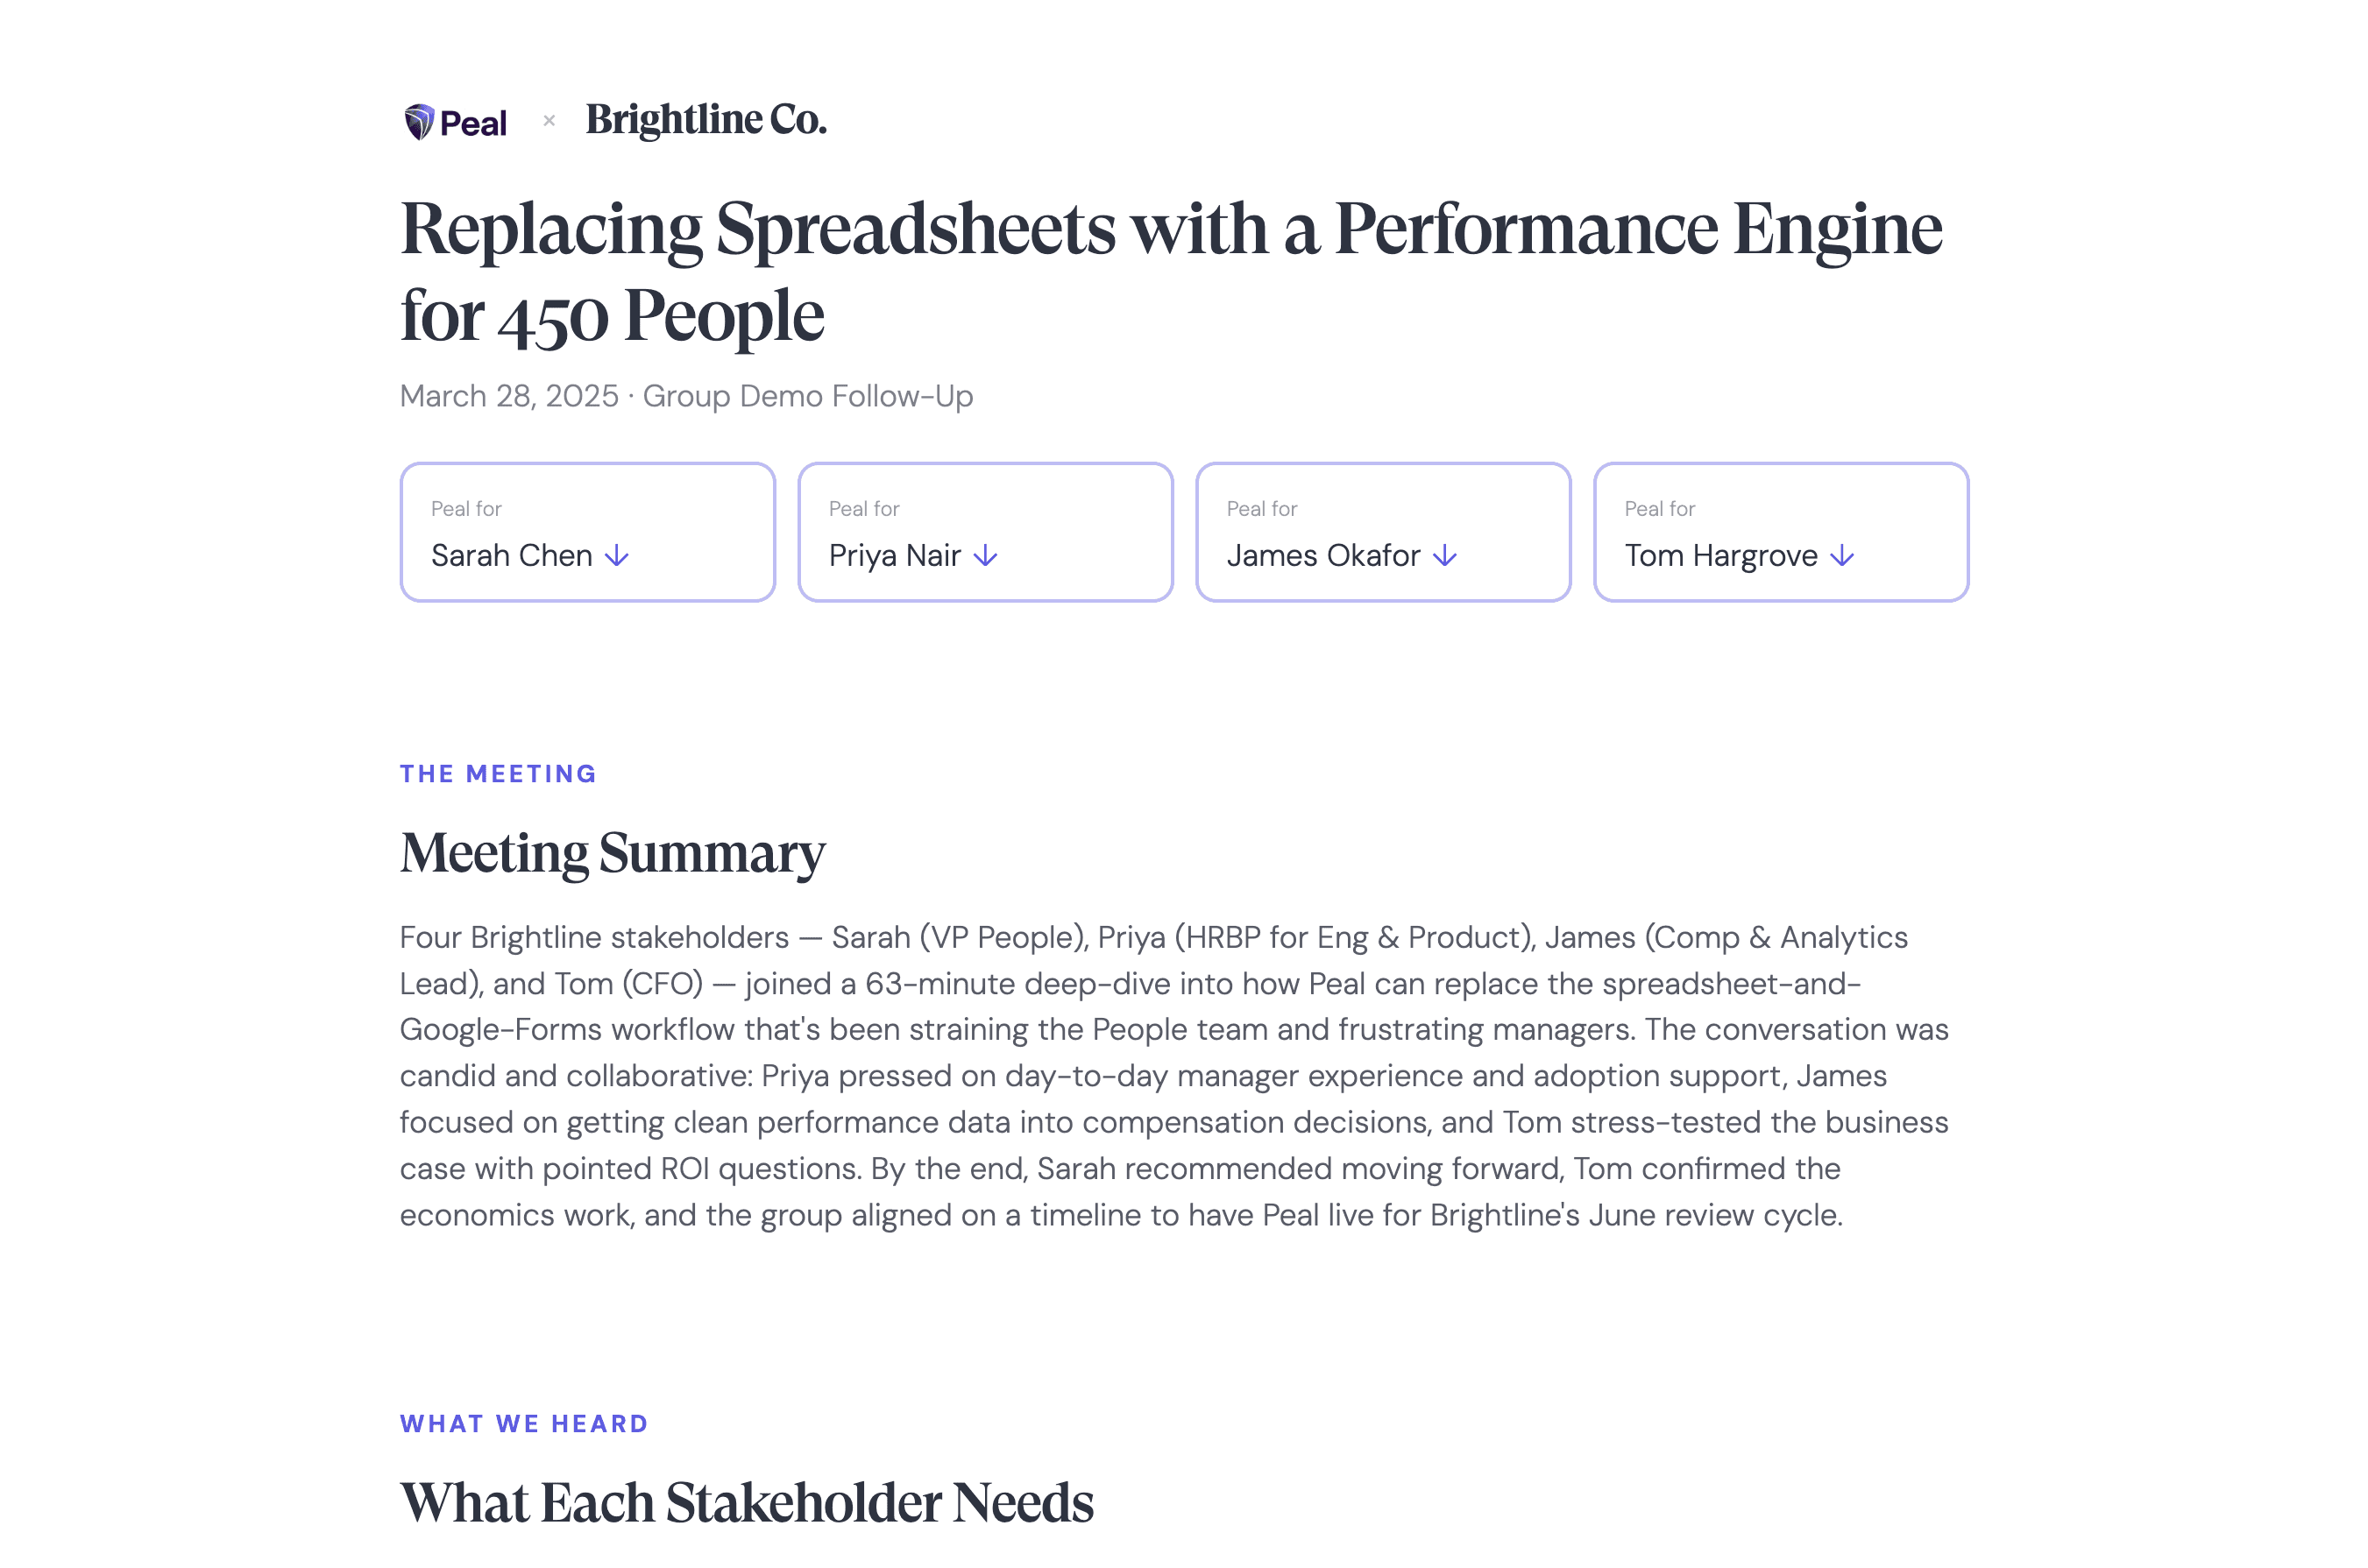Jump to the Sarah Chen section card
The width and height of the screenshot is (2368, 1568).
(587, 531)
